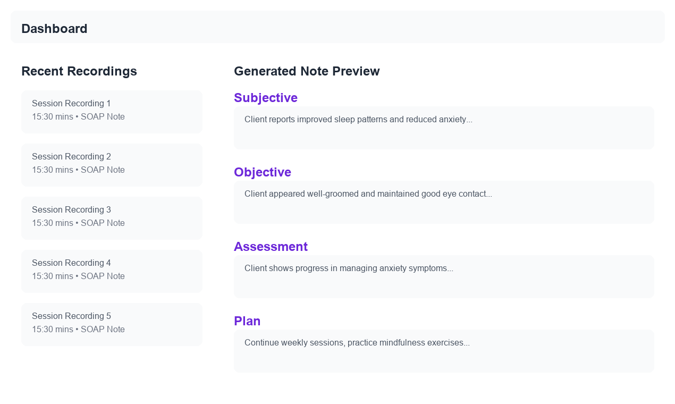
Task: Click the Recent Recordings heading
Action: (x=79, y=71)
